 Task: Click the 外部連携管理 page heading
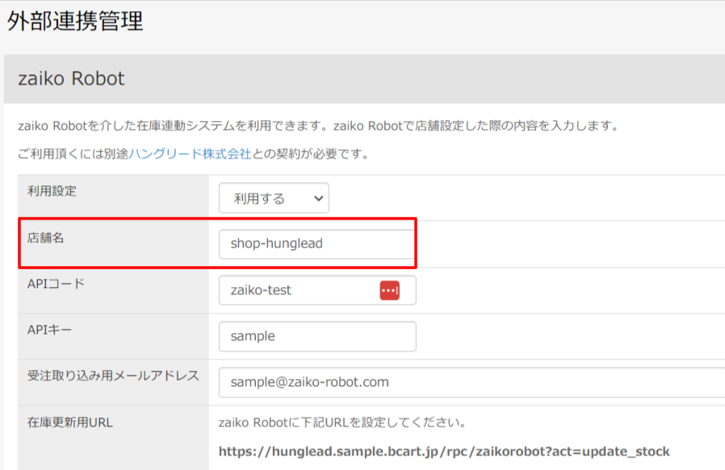(x=75, y=21)
